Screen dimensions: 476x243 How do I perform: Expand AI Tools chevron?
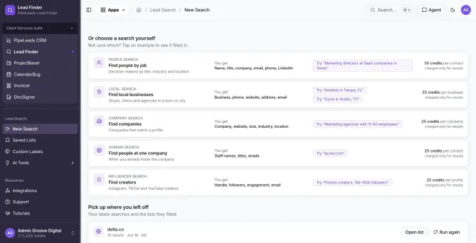[x=73, y=163]
